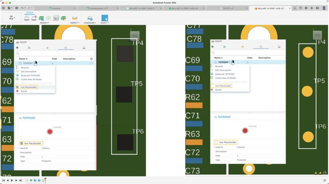Image resolution: width=329 pixels, height=184 pixels.
Task: Uncheck the checked Use Placeholder box under preview
Action: coord(22,143)
